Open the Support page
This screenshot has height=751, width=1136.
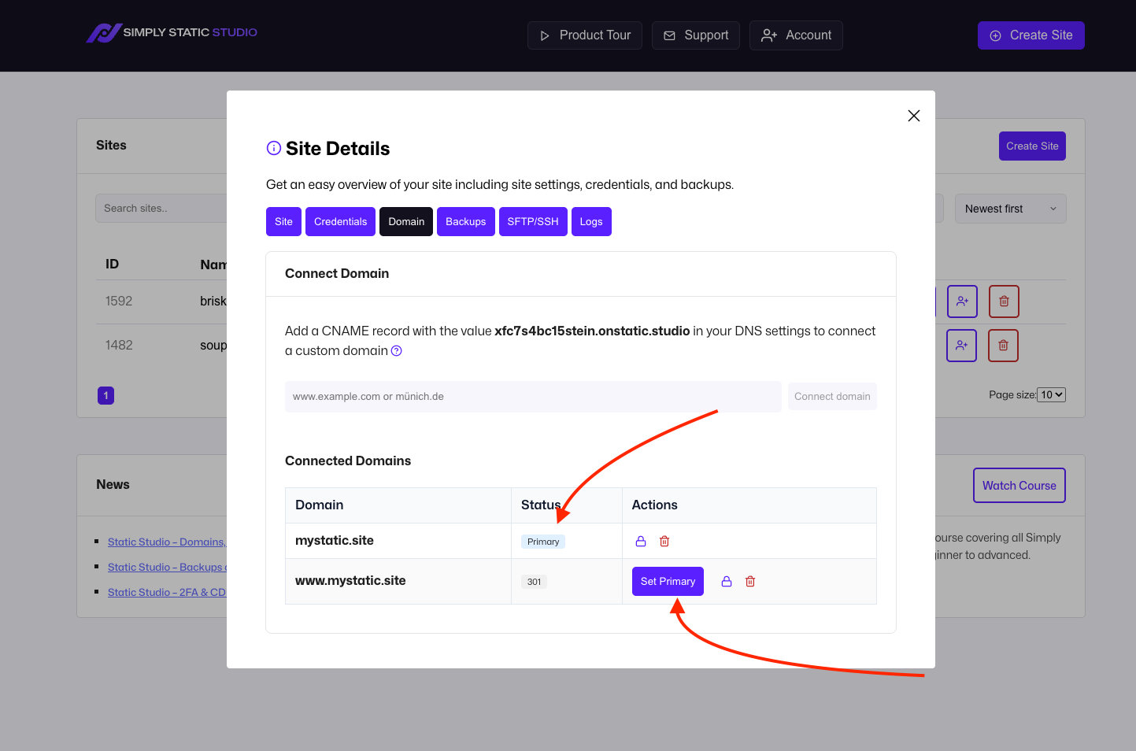[x=696, y=35]
